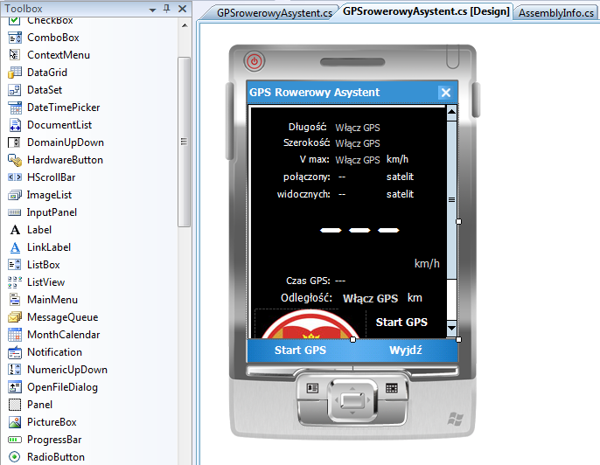Pick the RadioButton control icon

pyautogui.click(x=15, y=457)
